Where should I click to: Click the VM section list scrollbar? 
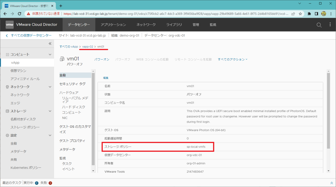(93, 119)
